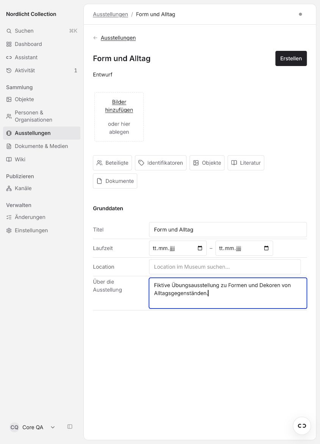Click the status dot in the header
Viewport: 320px width, 444px height.
[x=301, y=14]
